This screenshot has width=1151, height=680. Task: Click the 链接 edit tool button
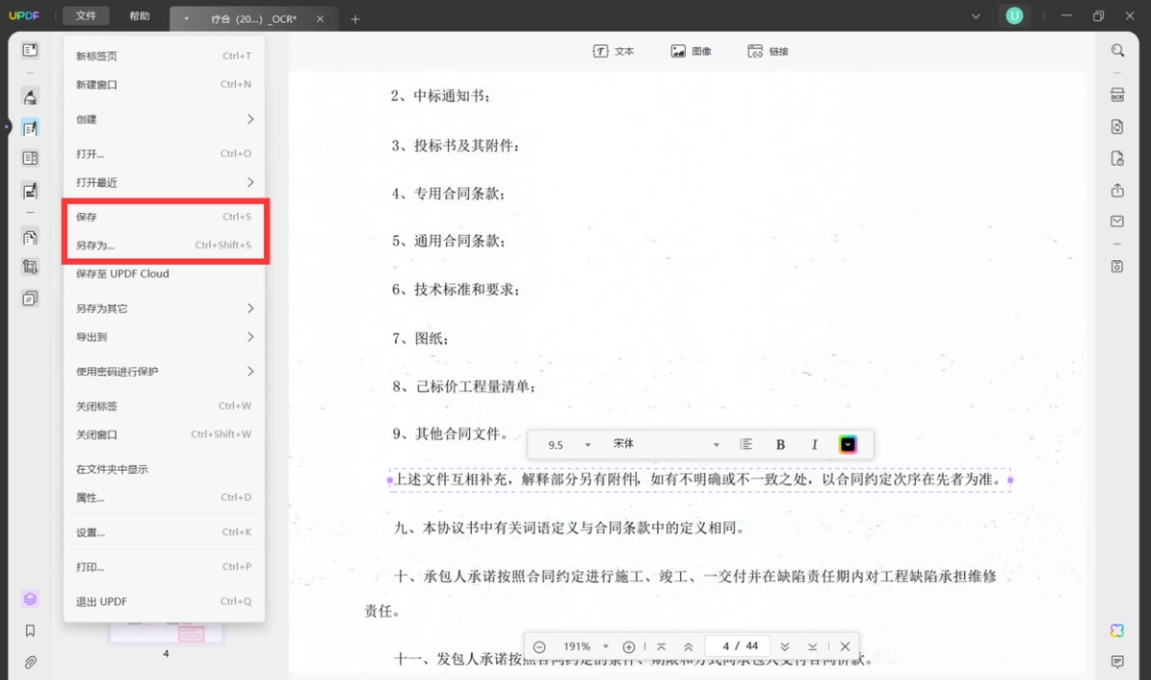(x=767, y=51)
